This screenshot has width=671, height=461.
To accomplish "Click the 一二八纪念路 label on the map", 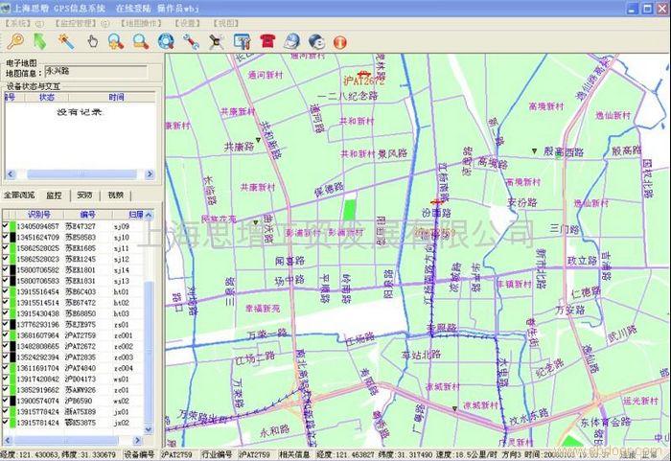I will point(347,96).
